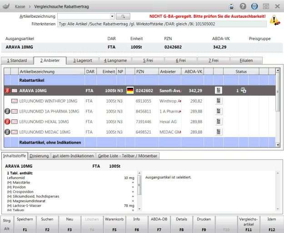Open the 3 Lagerort tab
Image resolution: width=284 pixels, height=233 pixels.
tap(83, 60)
